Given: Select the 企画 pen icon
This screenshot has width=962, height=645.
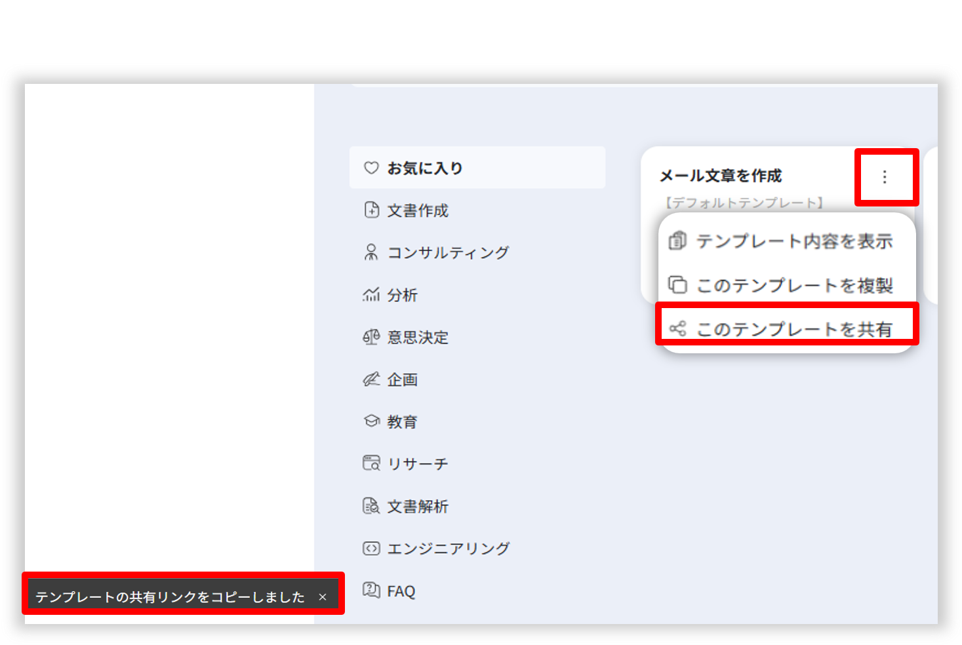Looking at the screenshot, I should [371, 379].
